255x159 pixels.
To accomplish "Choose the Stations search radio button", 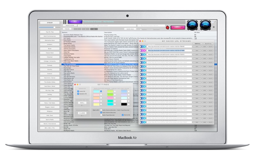I will [x=141, y=30].
